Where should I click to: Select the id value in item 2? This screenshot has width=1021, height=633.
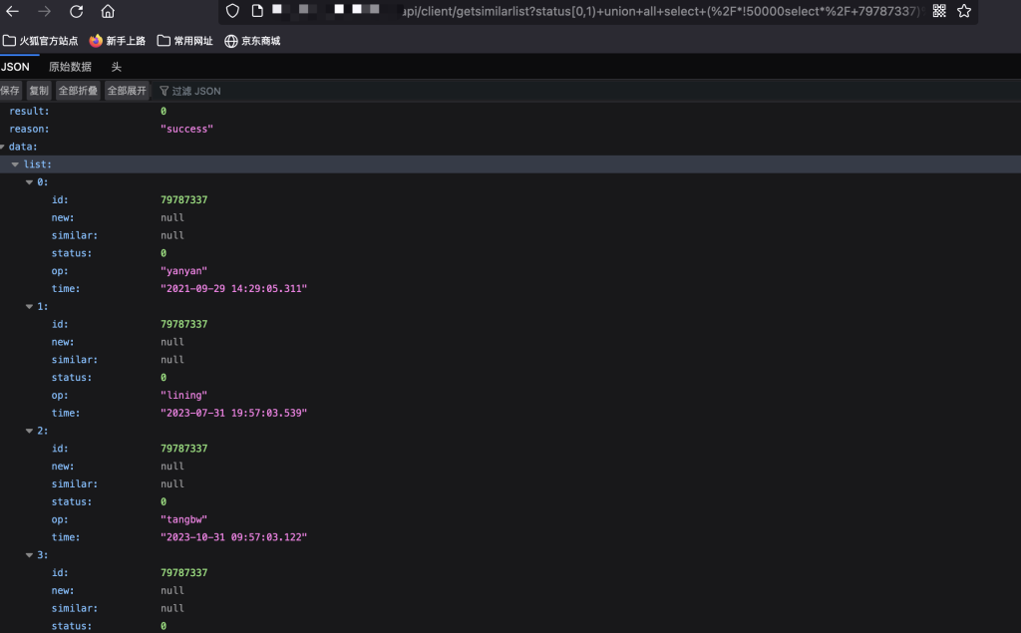click(184, 449)
